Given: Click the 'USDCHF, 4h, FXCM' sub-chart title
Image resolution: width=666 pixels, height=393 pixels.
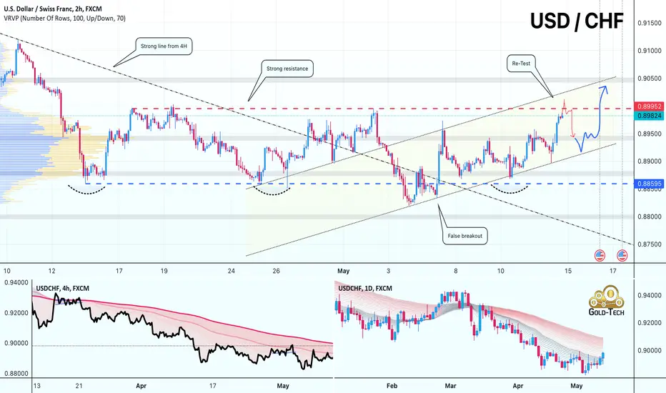Looking at the screenshot, I should click(62, 288).
